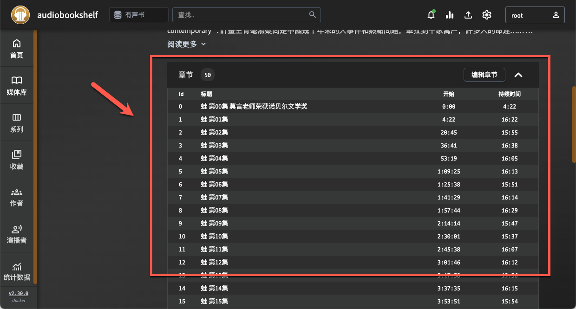576x309 pixels.
Task: Jump to start time 1:57:44
Action: (x=449, y=210)
